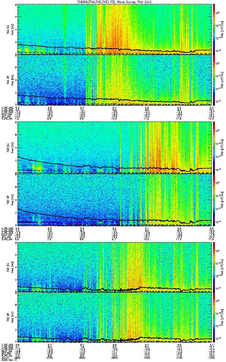Viewport: 226px width, 362px height.
Task: Click the 0600 time tick label
Action: tap(17, 358)
